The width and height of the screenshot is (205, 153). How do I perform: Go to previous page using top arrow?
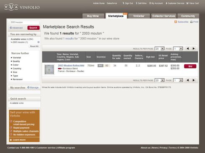(188, 48)
